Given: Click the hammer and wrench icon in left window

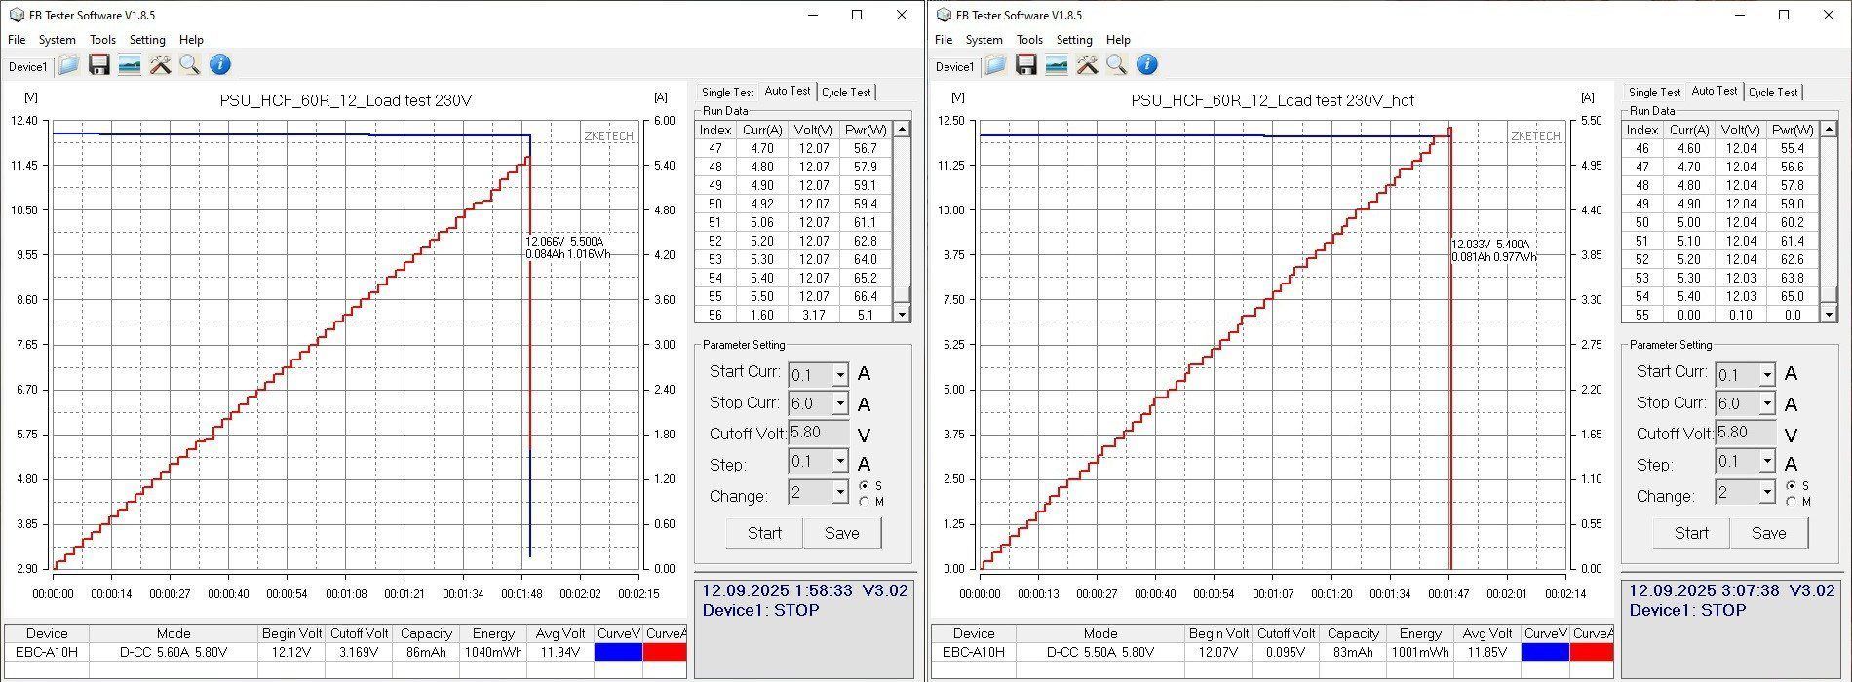Looking at the screenshot, I should [x=160, y=65].
